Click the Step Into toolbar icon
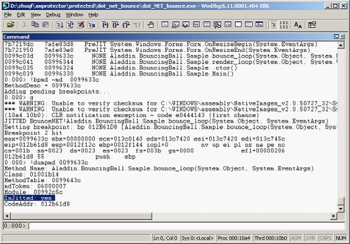350x244 pixels. [x=105, y=25]
